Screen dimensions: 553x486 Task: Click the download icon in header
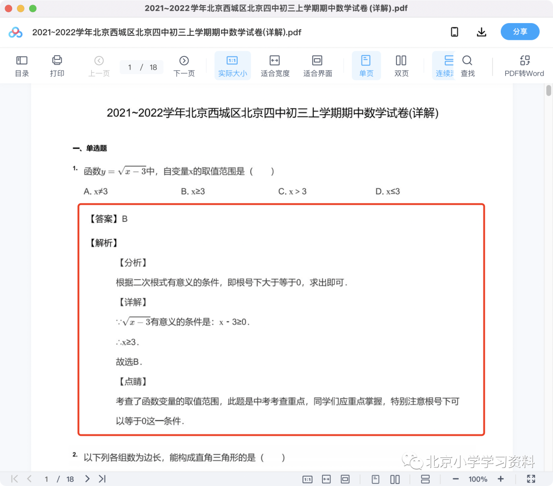pos(481,32)
